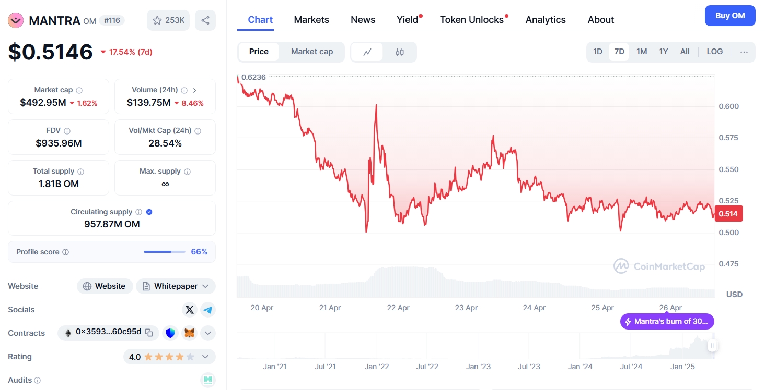Open Volume (24h) details arrow

195,90
